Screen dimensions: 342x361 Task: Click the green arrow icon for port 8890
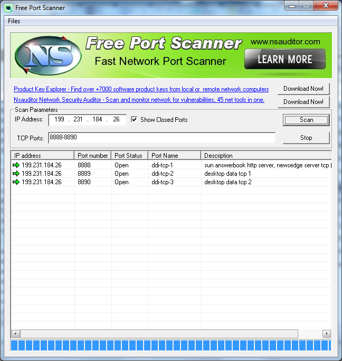tap(16, 182)
